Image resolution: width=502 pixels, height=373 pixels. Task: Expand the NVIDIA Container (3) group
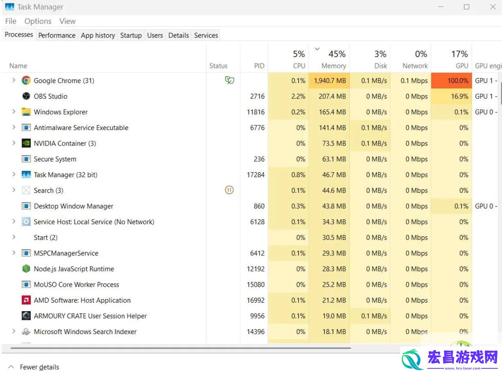point(13,143)
